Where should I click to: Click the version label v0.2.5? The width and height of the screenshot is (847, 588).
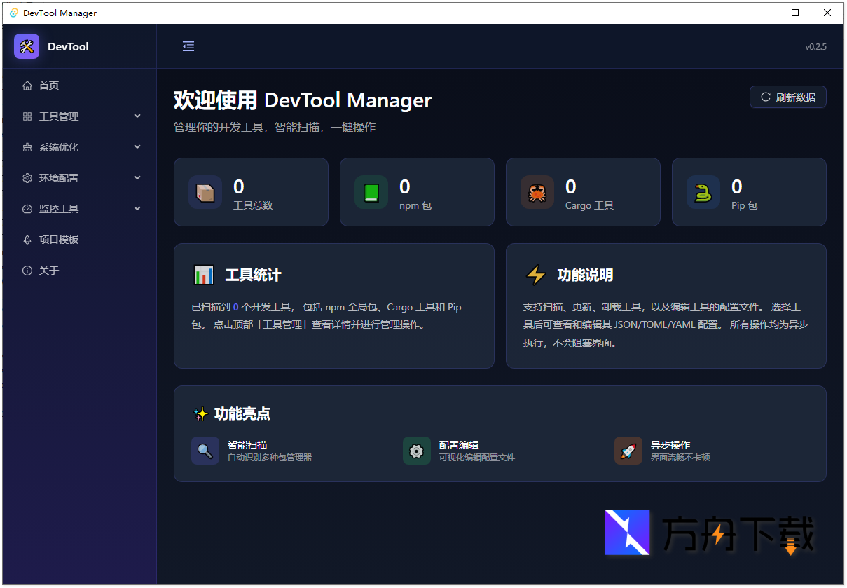[816, 46]
